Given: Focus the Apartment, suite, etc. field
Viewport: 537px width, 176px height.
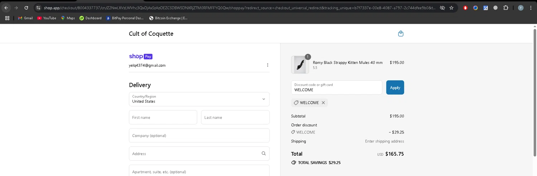Looking at the screenshot, I should click(199, 170).
